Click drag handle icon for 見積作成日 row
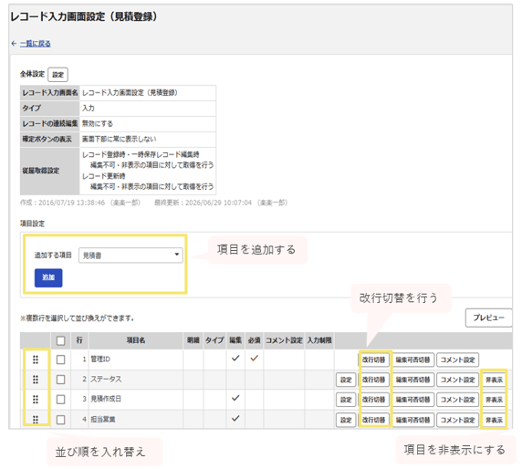 tap(36, 400)
